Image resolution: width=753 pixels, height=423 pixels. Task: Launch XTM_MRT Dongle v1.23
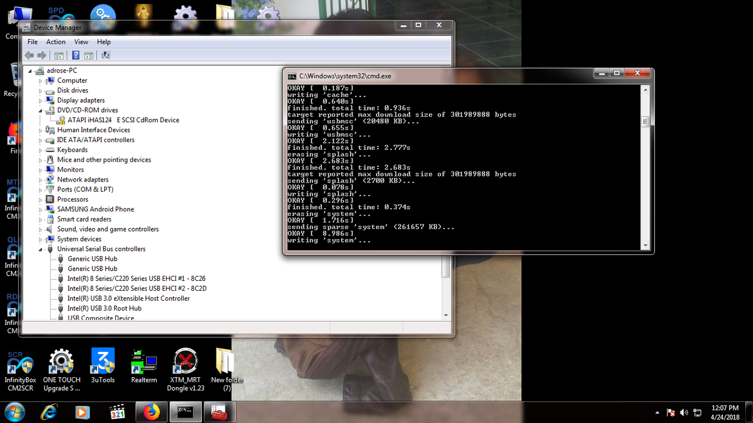185,361
